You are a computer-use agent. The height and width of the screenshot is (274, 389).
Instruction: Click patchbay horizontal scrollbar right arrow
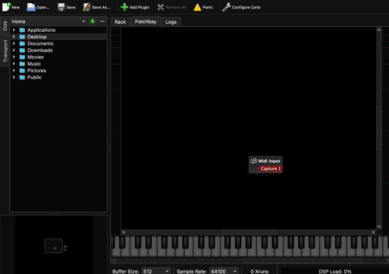click(x=374, y=232)
